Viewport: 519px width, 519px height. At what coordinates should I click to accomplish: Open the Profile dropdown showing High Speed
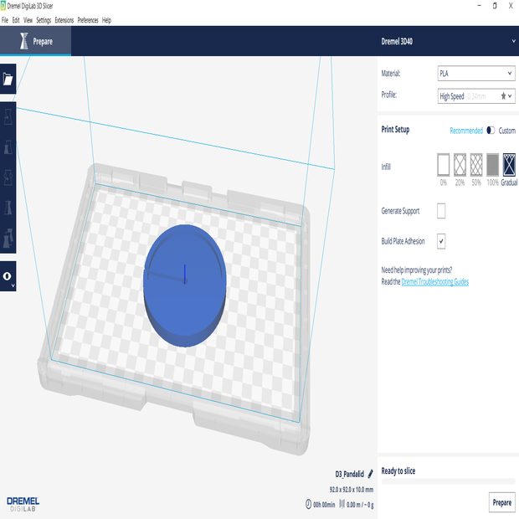coord(475,96)
